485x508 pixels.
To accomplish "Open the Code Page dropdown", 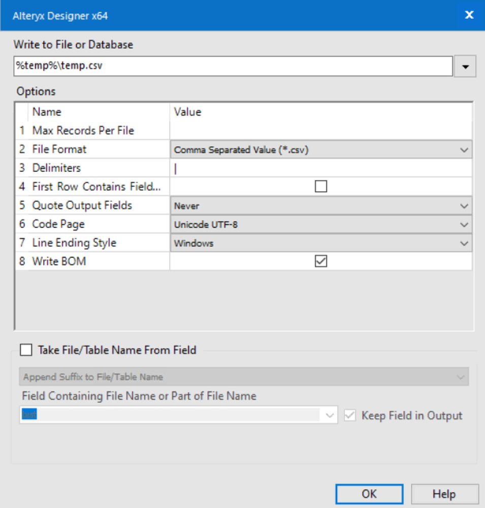I will (320, 224).
